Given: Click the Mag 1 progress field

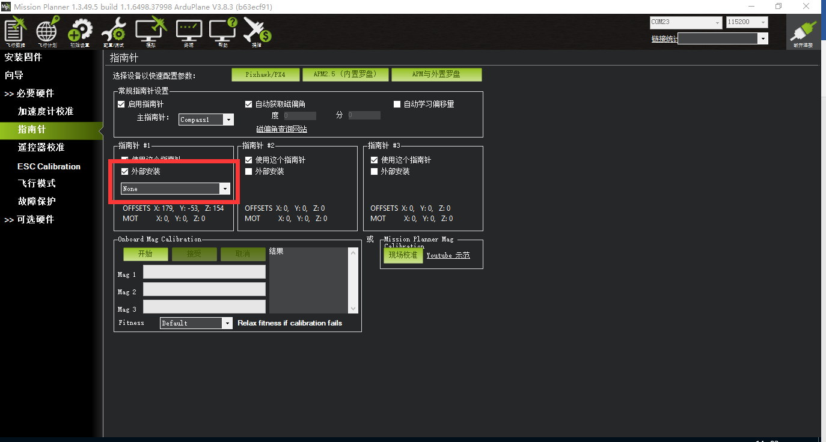Looking at the screenshot, I should 204,272.
